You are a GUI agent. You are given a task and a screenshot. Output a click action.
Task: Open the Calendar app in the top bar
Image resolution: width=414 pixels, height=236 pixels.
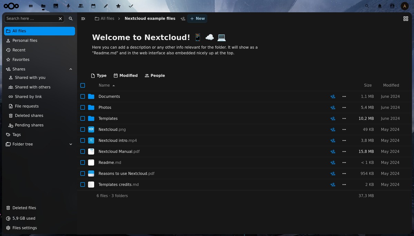click(x=93, y=6)
